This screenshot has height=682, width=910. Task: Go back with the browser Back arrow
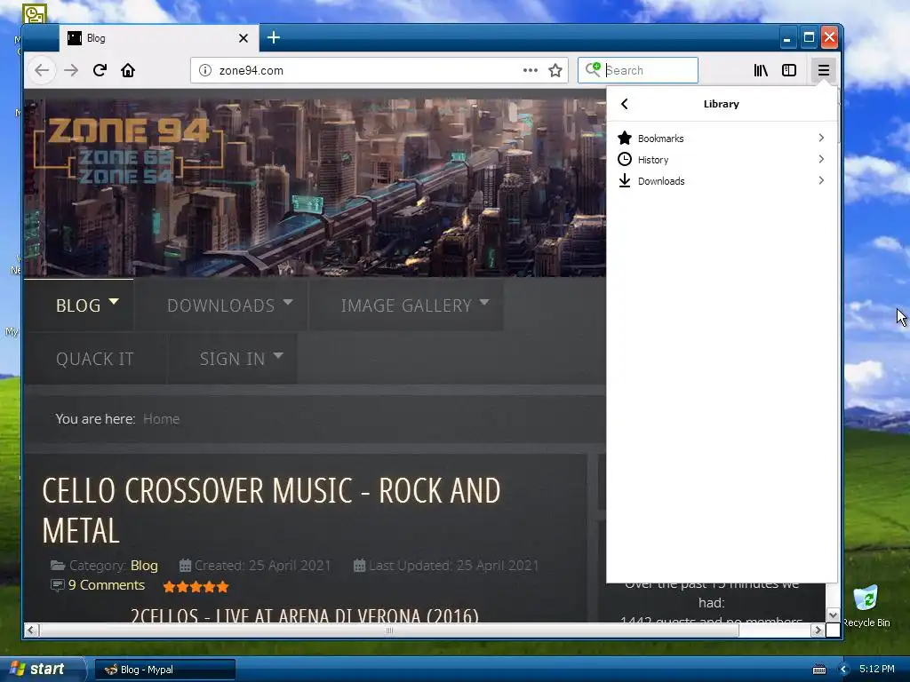pyautogui.click(x=42, y=71)
